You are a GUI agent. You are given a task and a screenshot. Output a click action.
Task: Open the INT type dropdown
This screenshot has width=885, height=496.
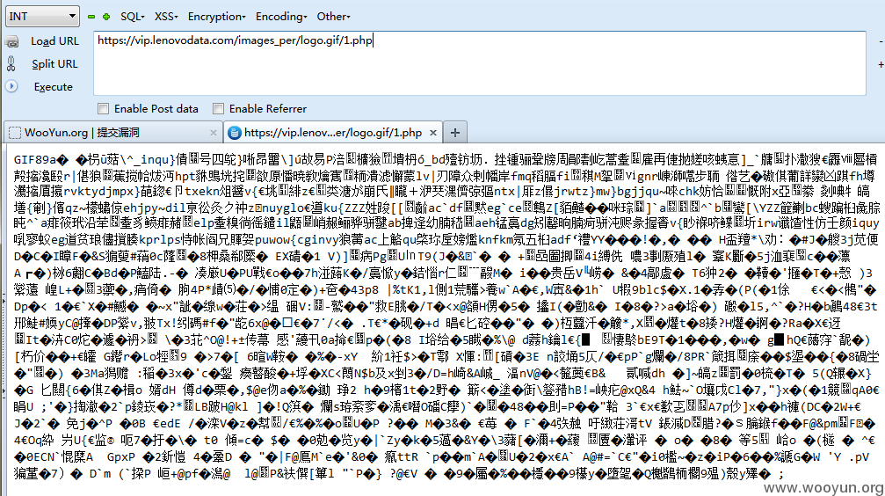click(42, 17)
